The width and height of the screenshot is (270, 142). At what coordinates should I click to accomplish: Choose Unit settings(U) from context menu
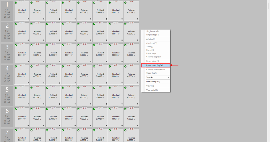[153, 82]
